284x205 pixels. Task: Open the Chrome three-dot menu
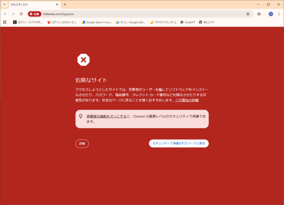[279, 14]
